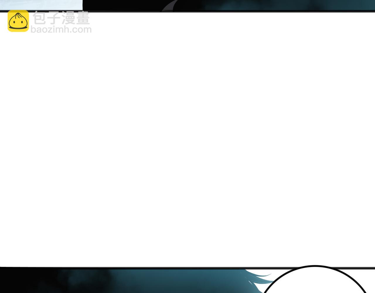The width and height of the screenshot is (375, 293).
Task: Click the yellow steamed bun logo icon
Action: (x=18, y=21)
